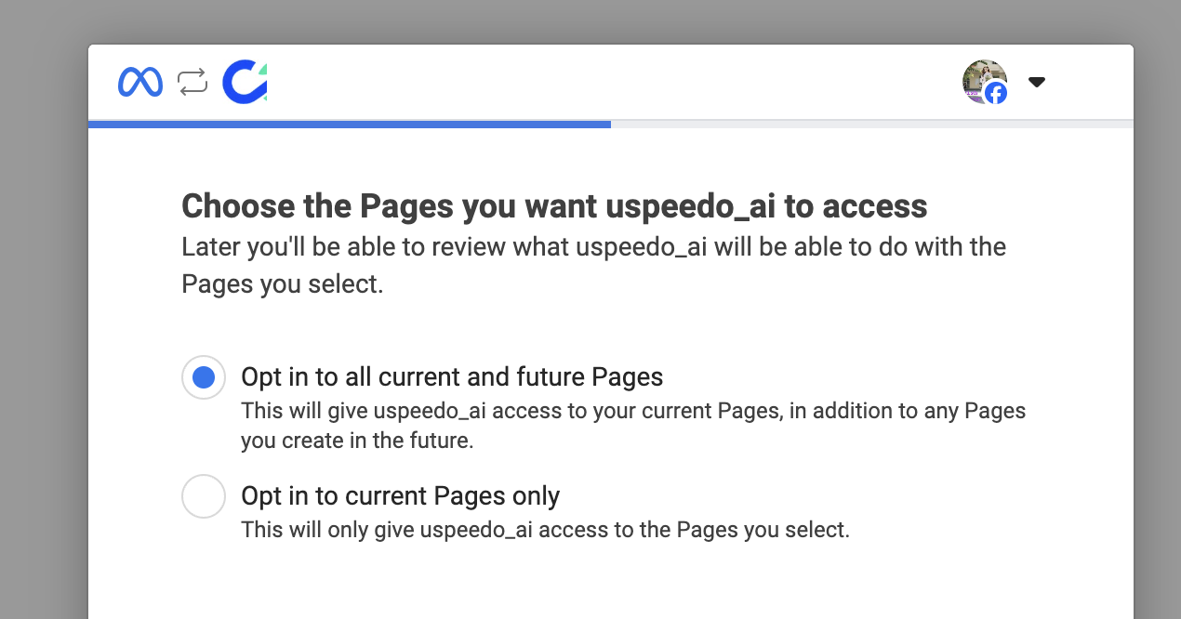Click the circular arrows connection symbol
The height and width of the screenshot is (619, 1181).
[x=192, y=81]
